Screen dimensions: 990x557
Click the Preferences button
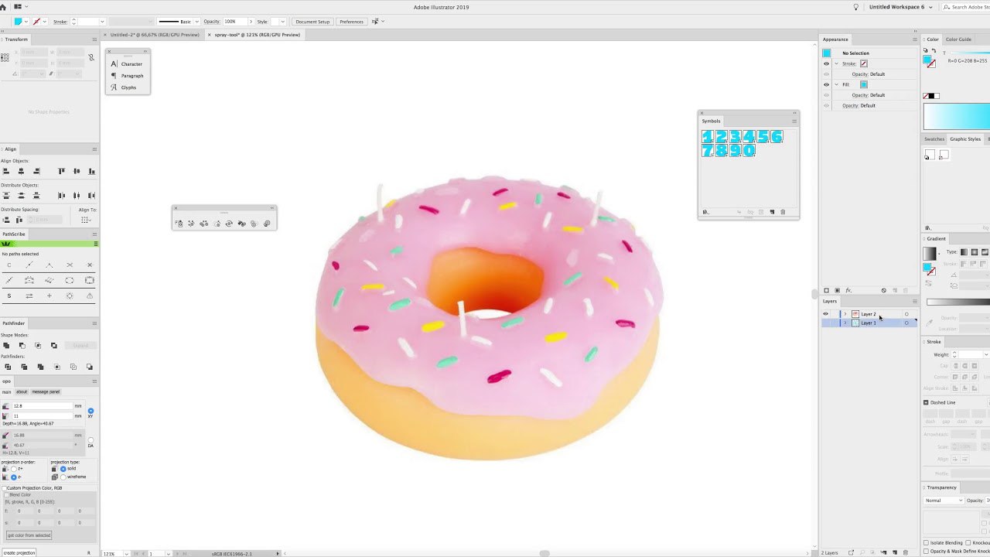[351, 22]
